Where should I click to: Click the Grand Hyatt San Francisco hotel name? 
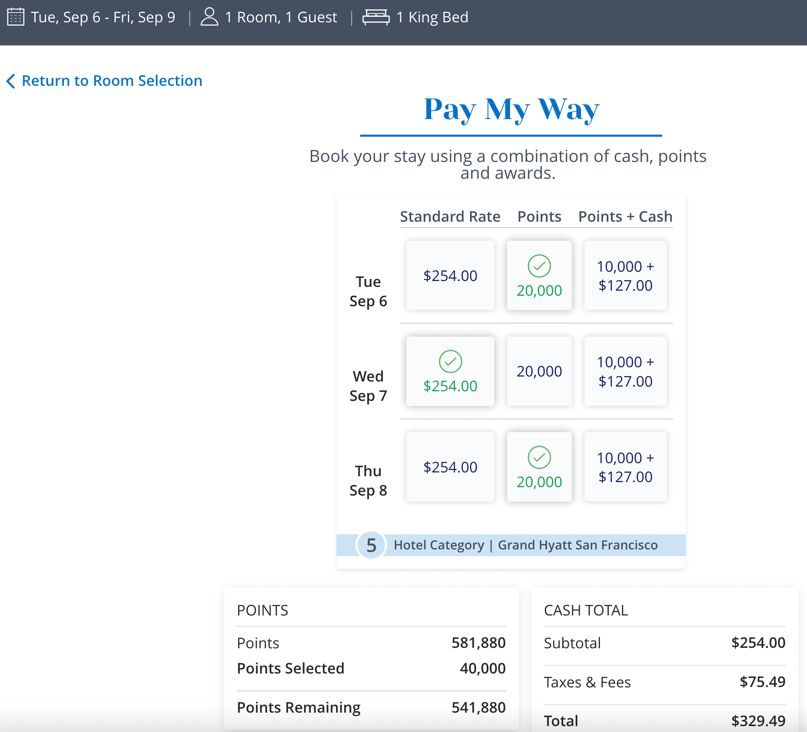coord(578,545)
